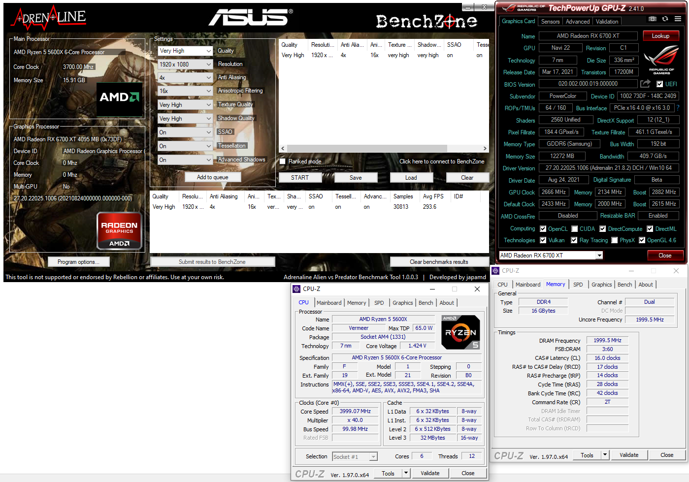Viewport: 689px width, 482px height.
Task: Toggle the CUDA checkbox
Action: coord(575,229)
